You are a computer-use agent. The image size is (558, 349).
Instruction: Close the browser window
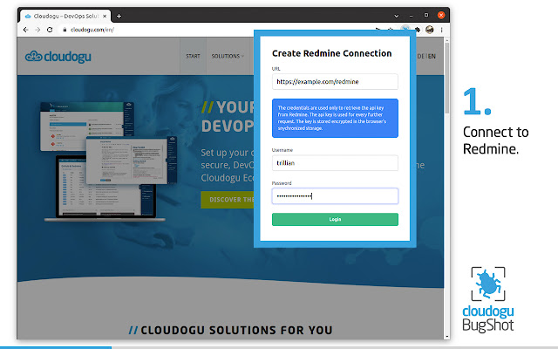(441, 15)
